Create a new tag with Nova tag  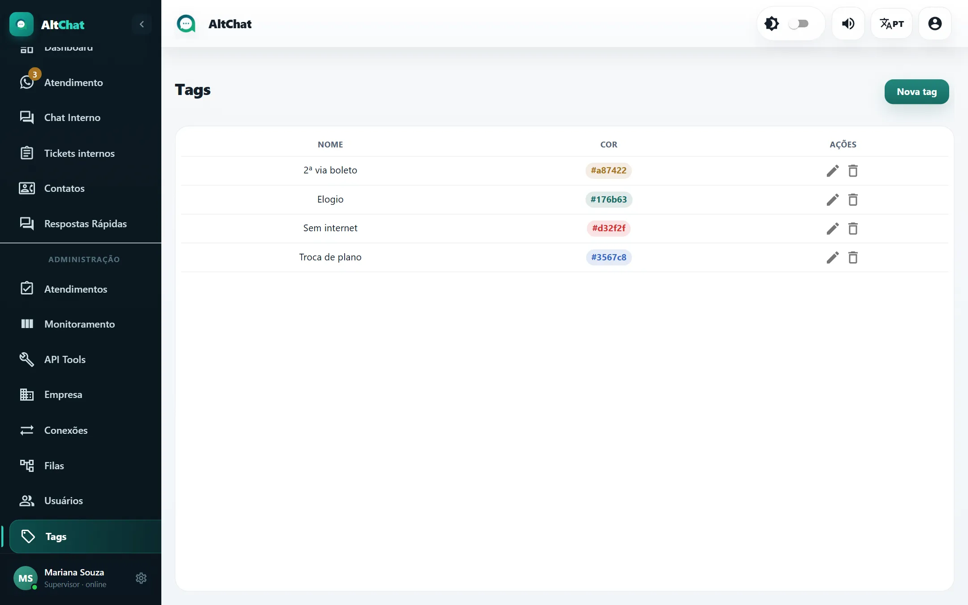click(916, 92)
